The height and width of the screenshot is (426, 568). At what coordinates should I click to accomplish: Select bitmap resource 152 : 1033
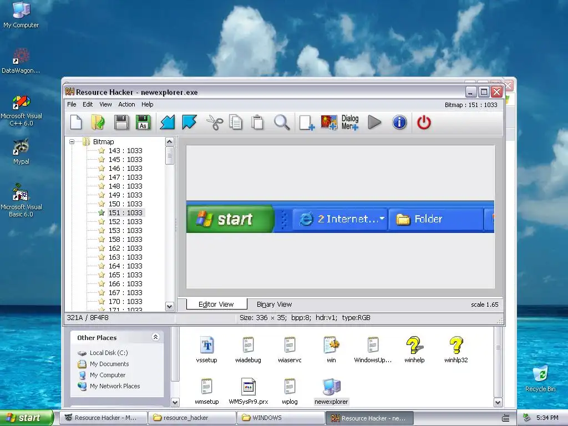point(125,222)
